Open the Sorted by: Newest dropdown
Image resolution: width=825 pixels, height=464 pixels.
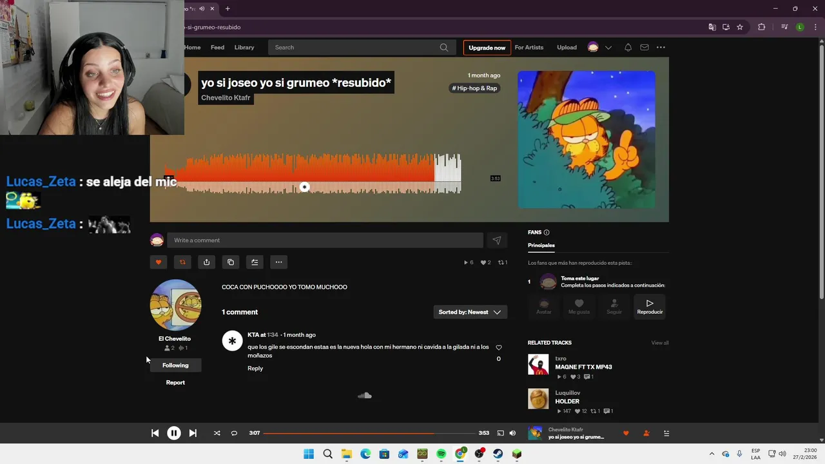click(x=470, y=312)
